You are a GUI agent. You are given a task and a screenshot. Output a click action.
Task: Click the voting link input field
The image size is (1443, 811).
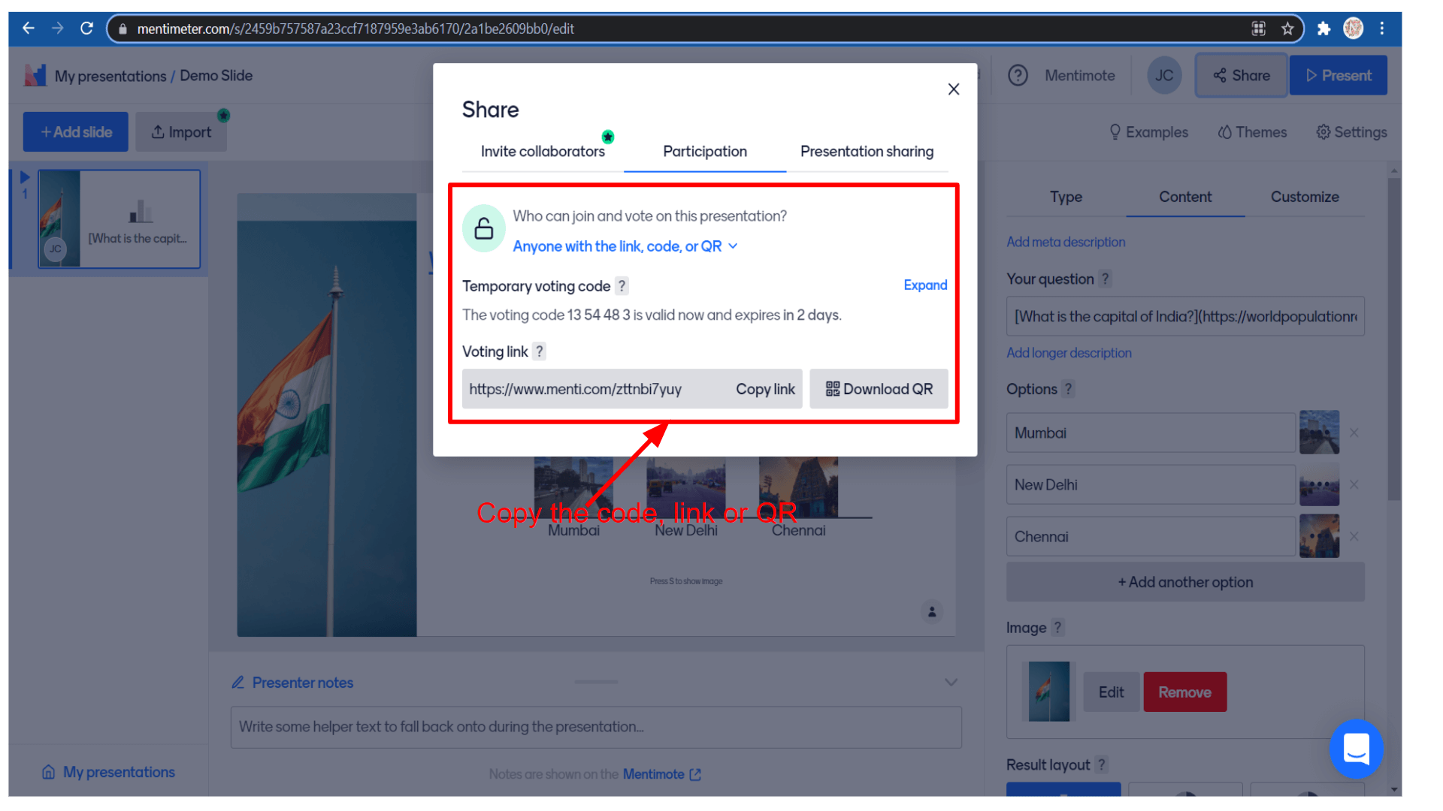pyautogui.click(x=576, y=388)
